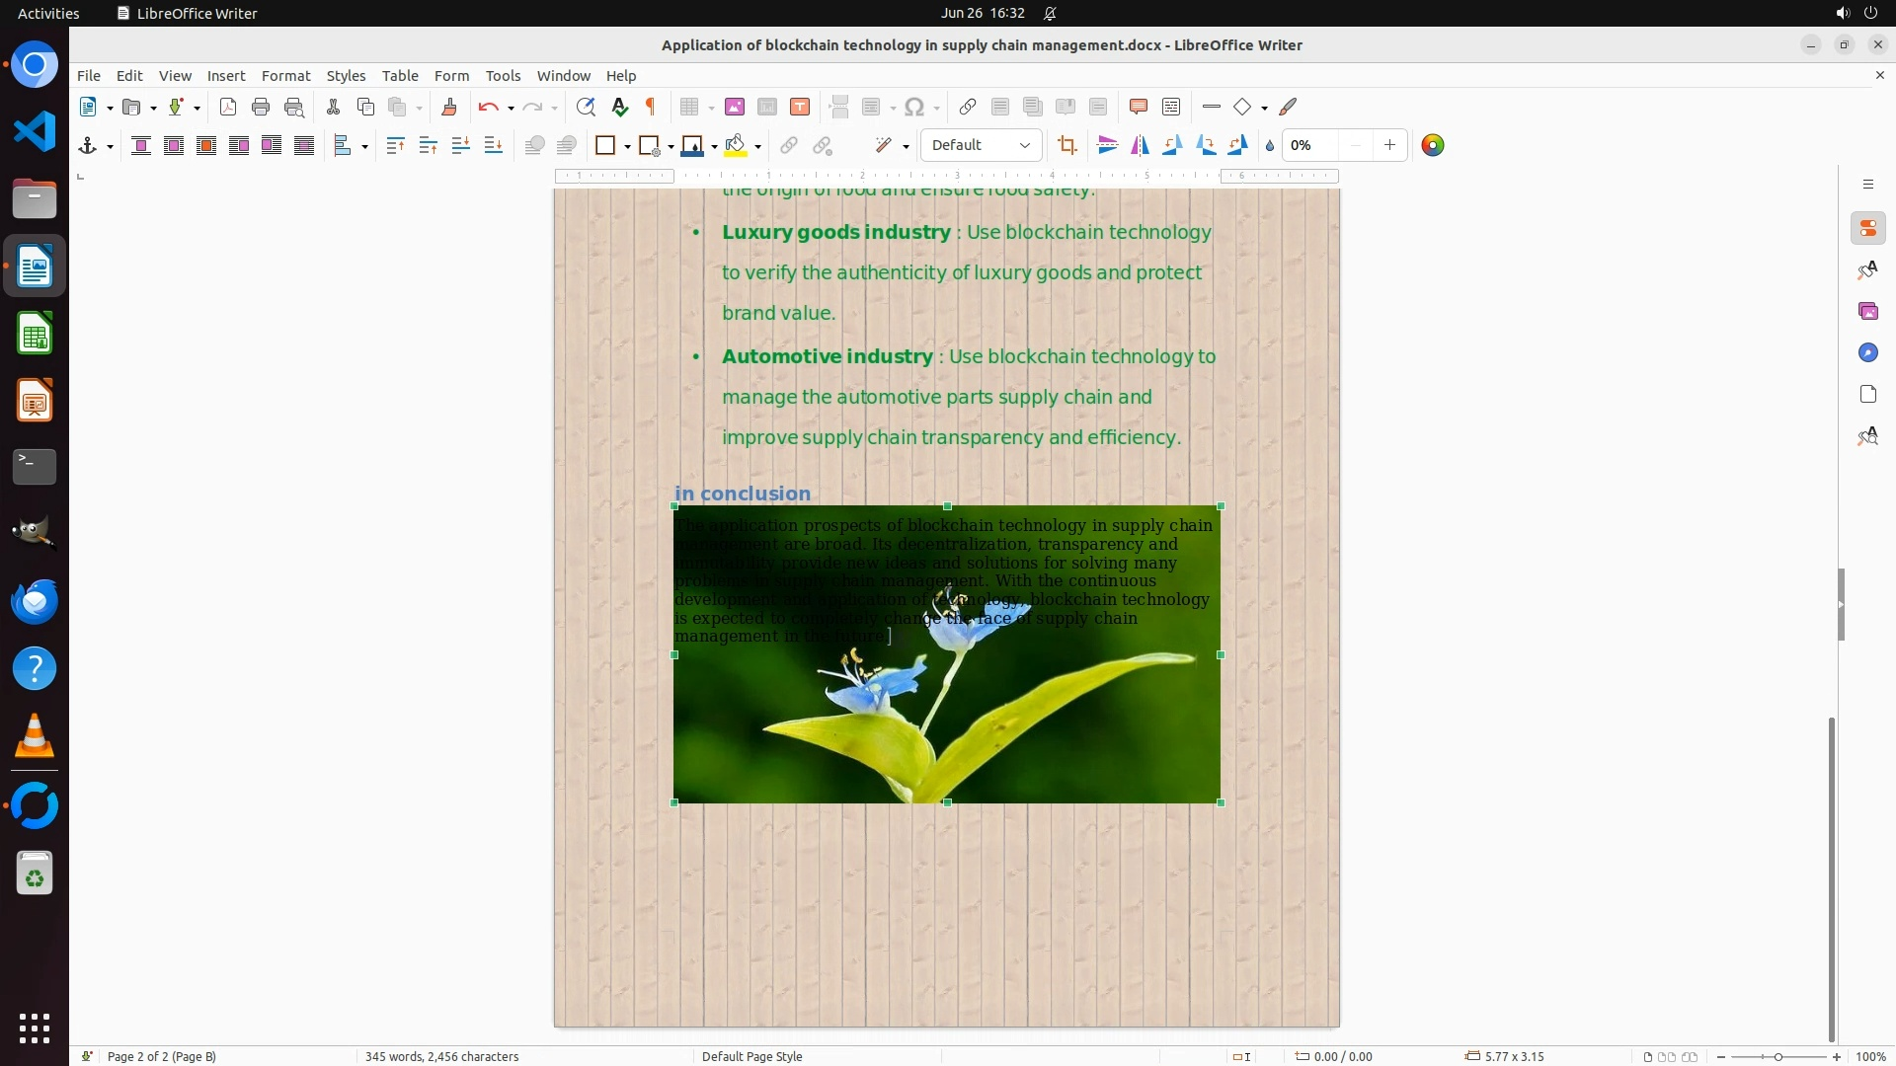
Task: Toggle Wrap Off for image
Action: 140,145
